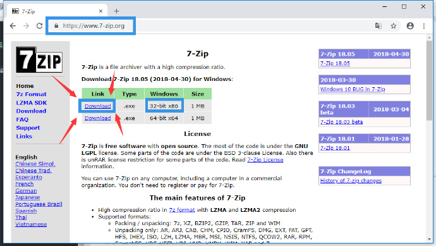This screenshot has height=246, width=436.
Task: Click the 2018-01-28 news date cell
Action: pyautogui.click(x=390, y=138)
